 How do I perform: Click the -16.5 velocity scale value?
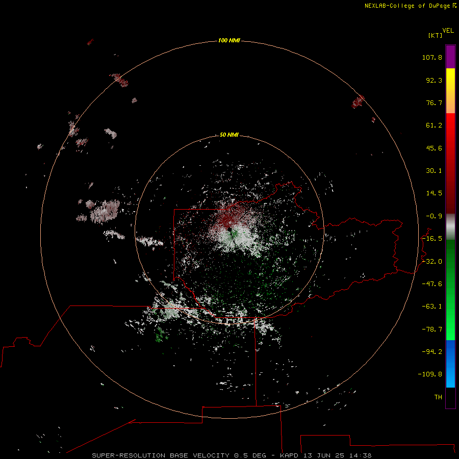(x=432, y=239)
